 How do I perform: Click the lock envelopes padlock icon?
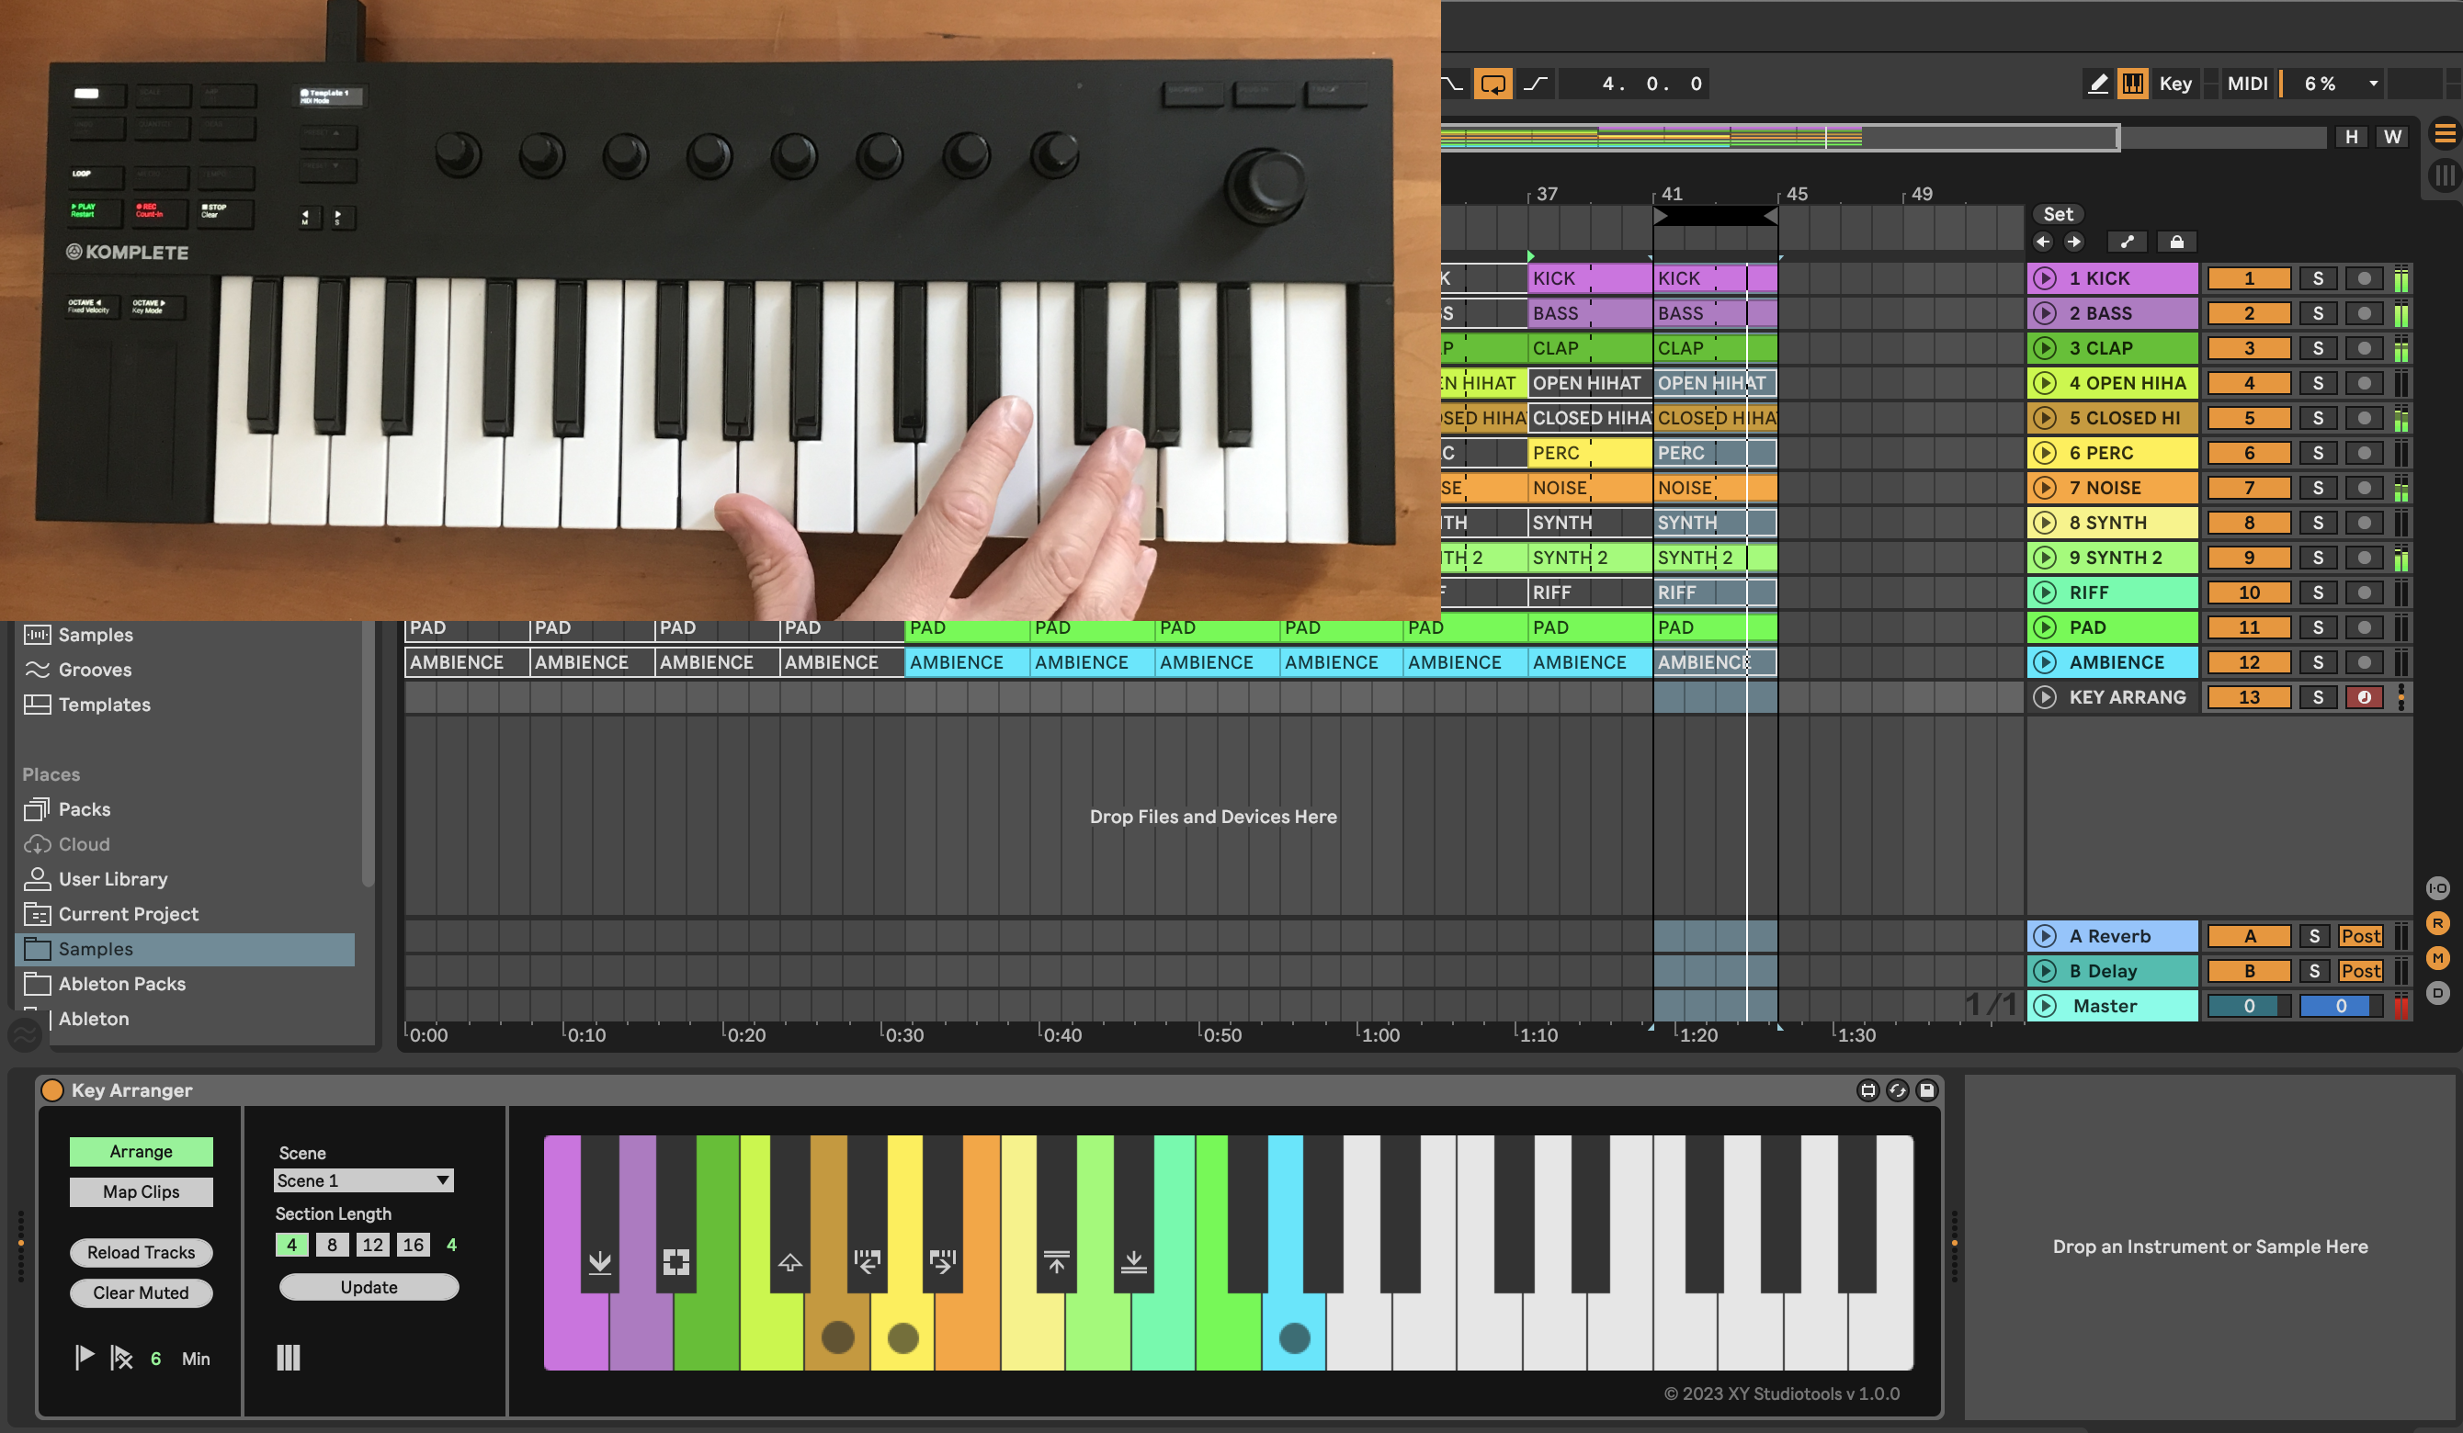click(2176, 243)
